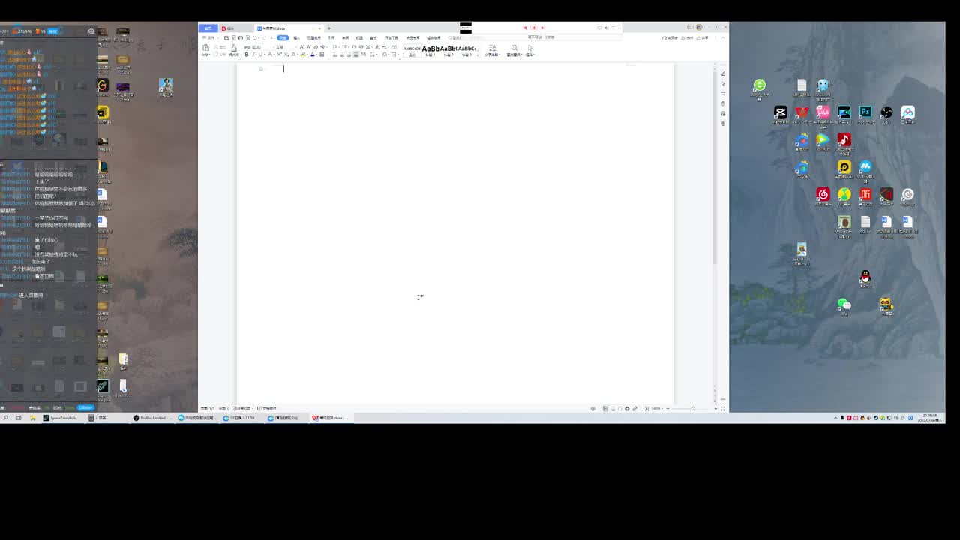
Task: Adjust the zoom slider in status bar
Action: (x=693, y=409)
